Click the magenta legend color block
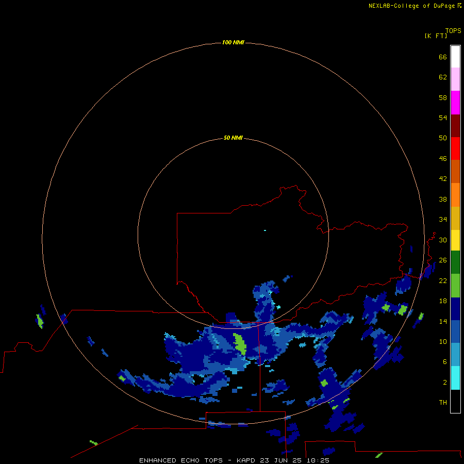464x464 pixels. point(455,103)
